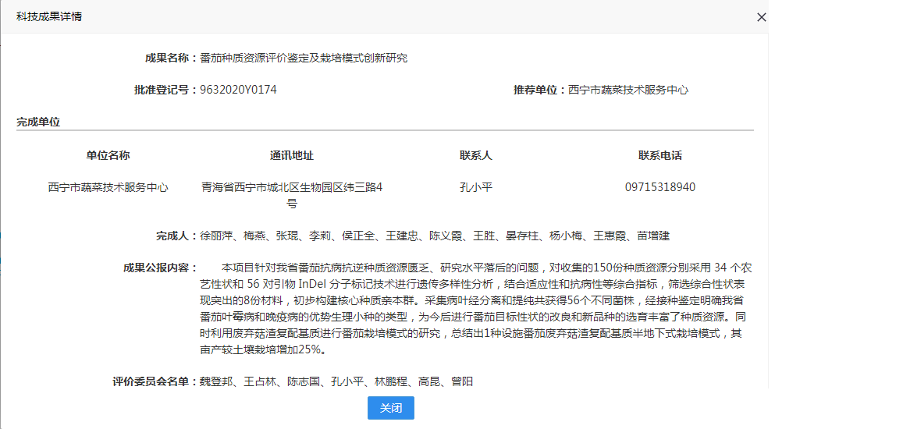This screenshot has width=903, height=429.
Task: Click contact person 孔小平 in the table
Action: coord(476,187)
